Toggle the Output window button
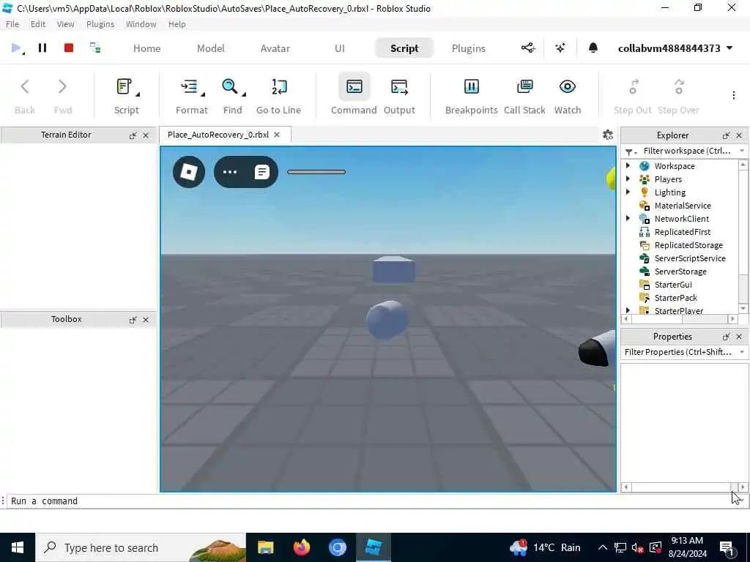Screen dimensions: 750x562 (x=399, y=96)
